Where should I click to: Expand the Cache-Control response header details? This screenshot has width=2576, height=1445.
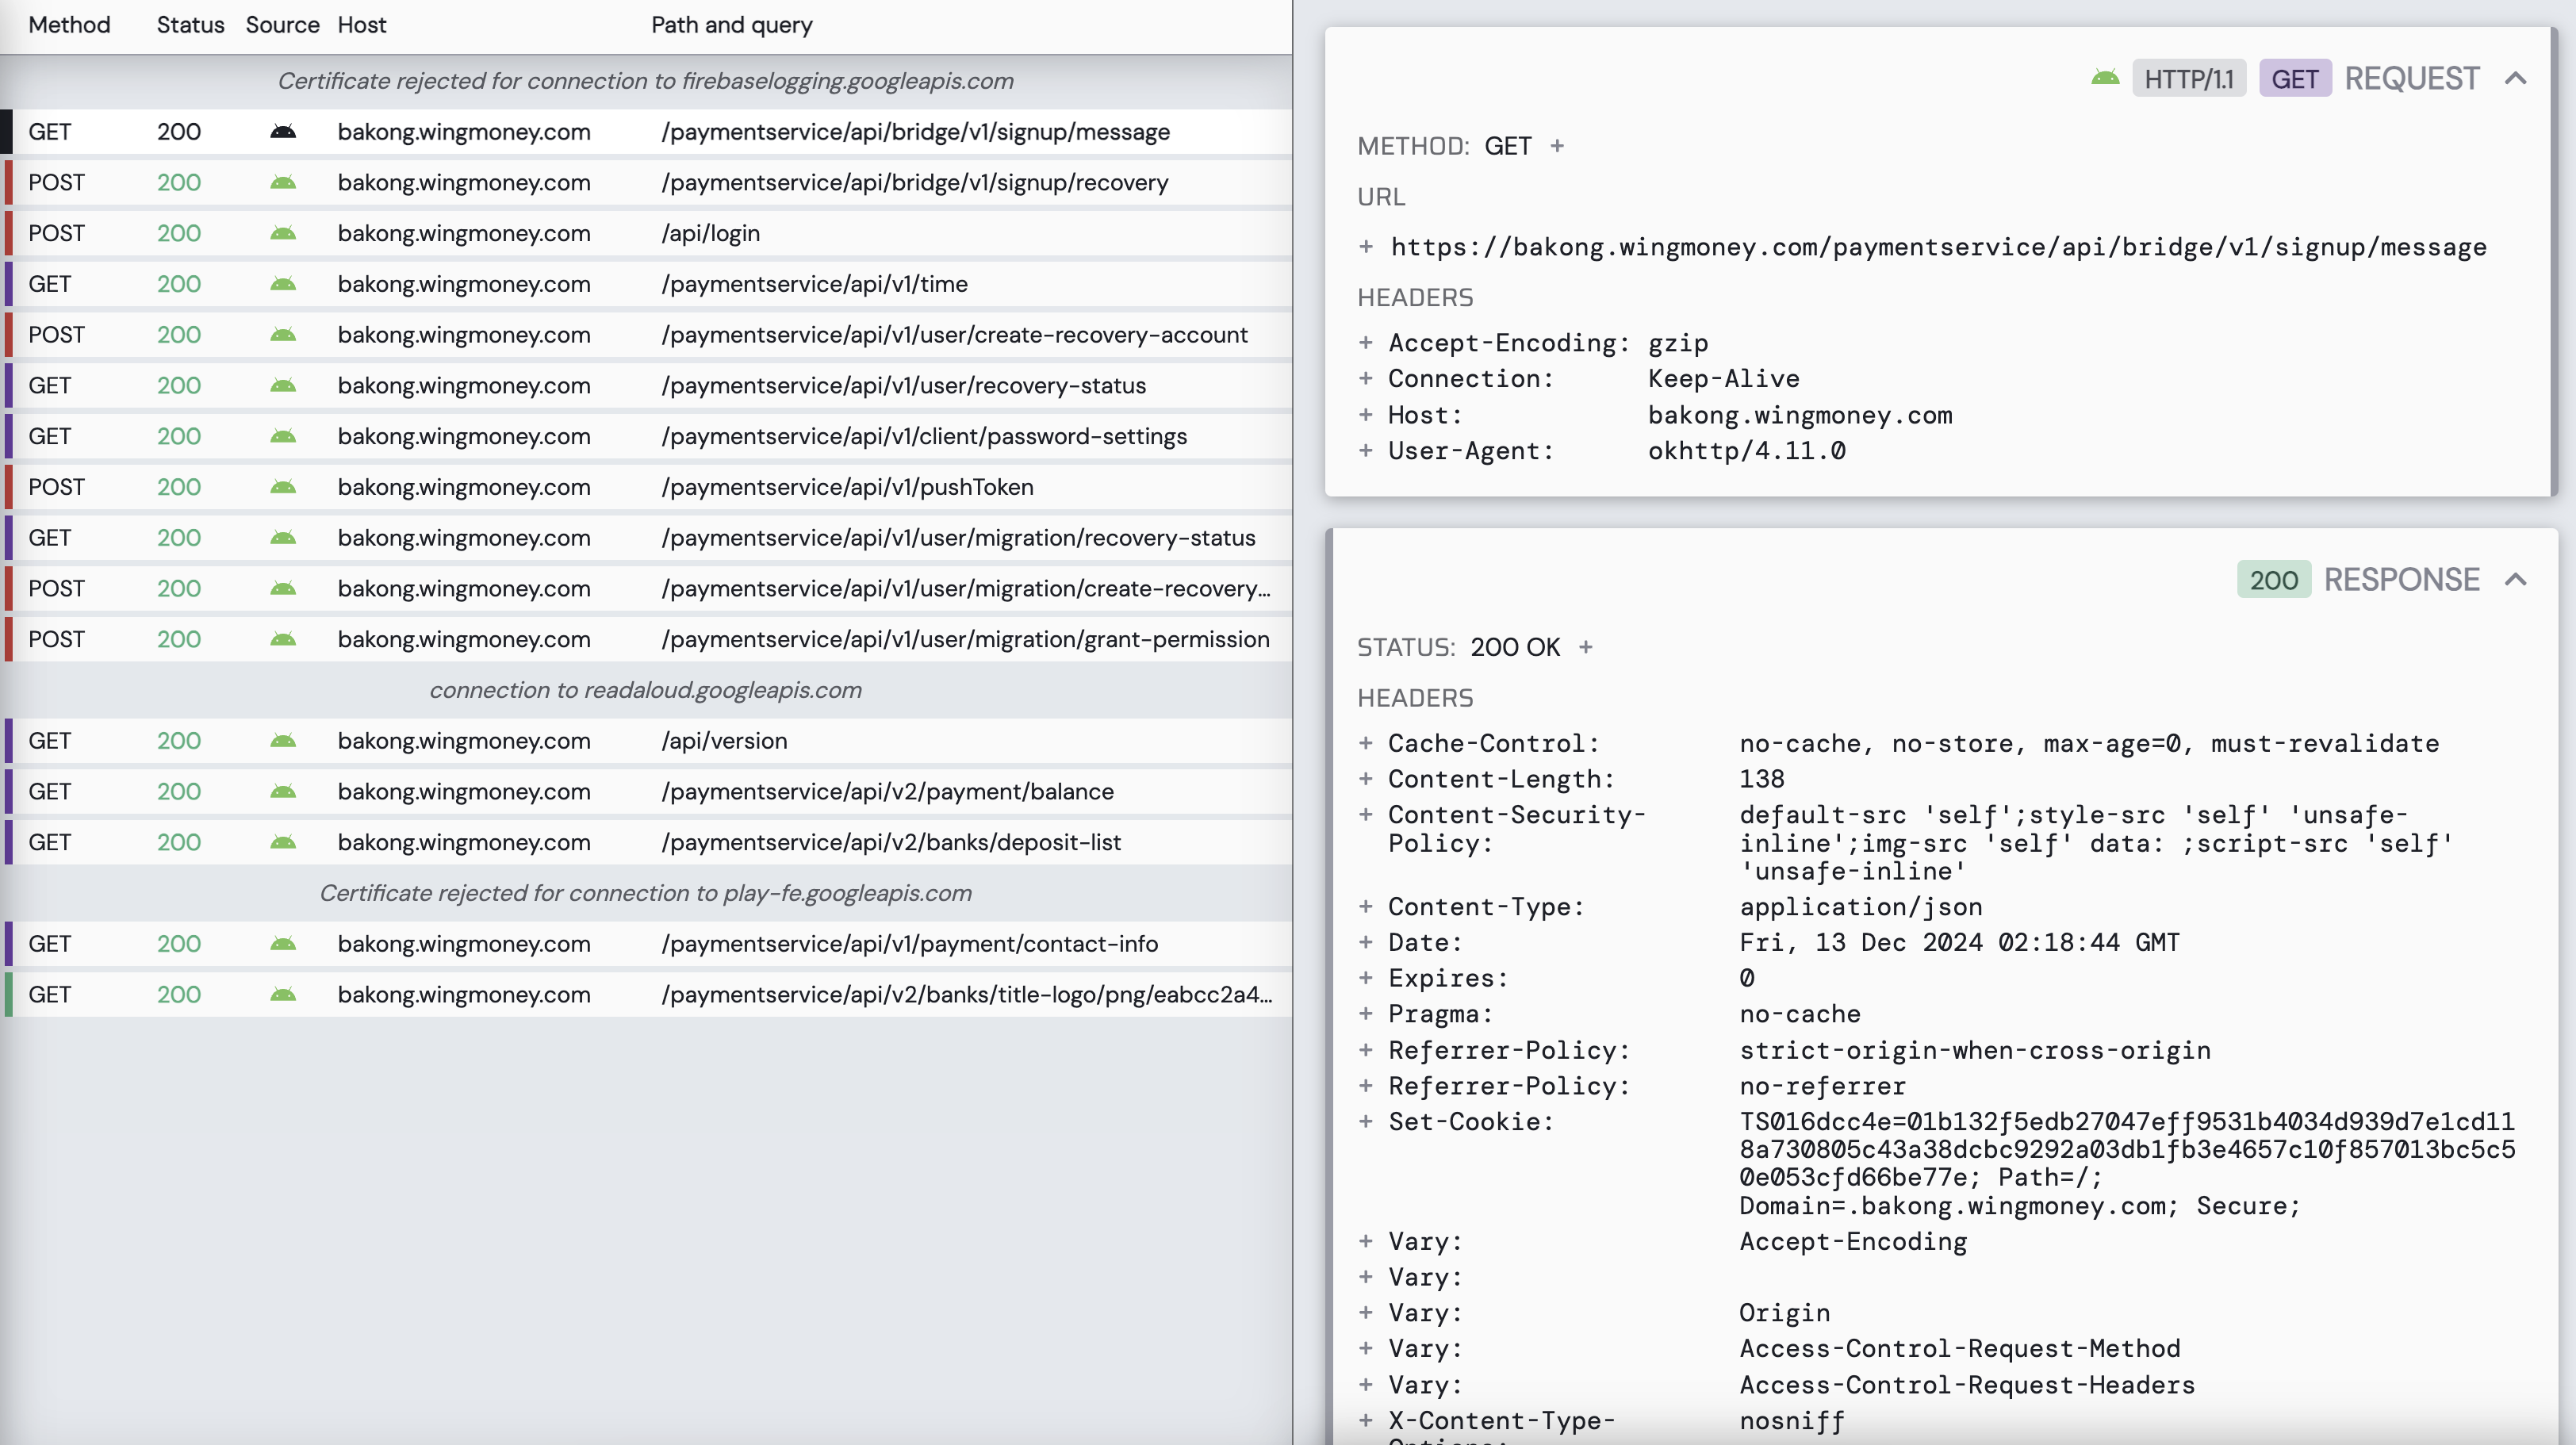tap(1366, 743)
